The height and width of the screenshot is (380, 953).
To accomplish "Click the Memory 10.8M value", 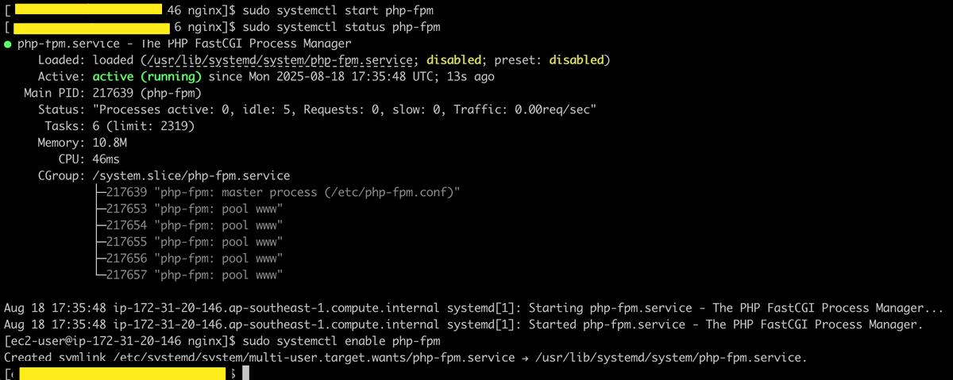I will (110, 143).
